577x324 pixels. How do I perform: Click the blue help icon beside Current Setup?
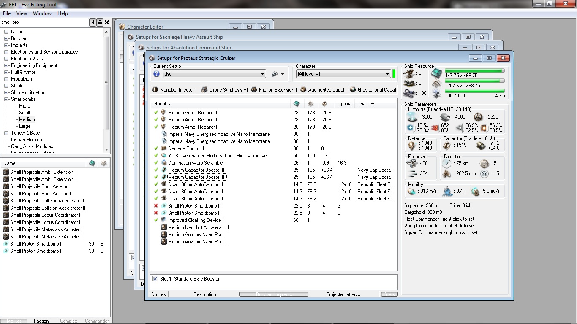coord(156,74)
